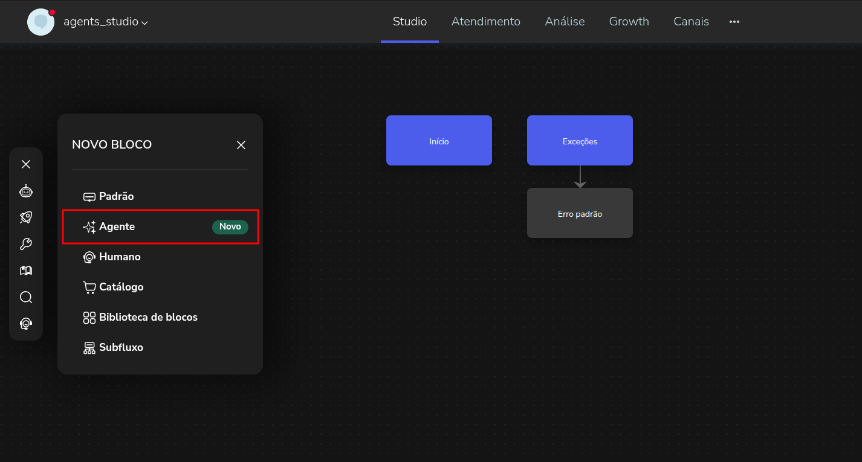
Task: Click the magnifying glass search icon
Action: [x=26, y=297]
